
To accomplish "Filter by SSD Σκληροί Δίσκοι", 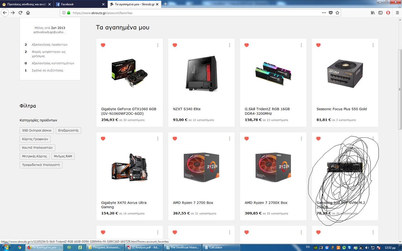I will pyautogui.click(x=37, y=130).
